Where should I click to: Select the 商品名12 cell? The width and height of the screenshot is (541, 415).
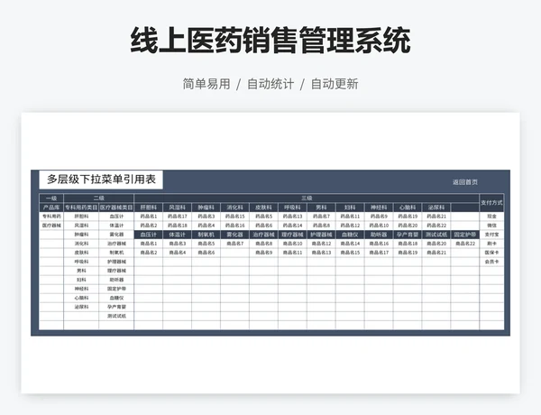(x=321, y=244)
